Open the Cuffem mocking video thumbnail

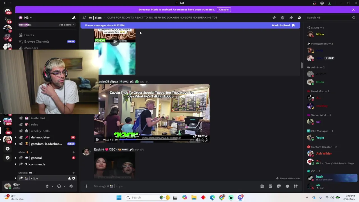[x=115, y=52]
